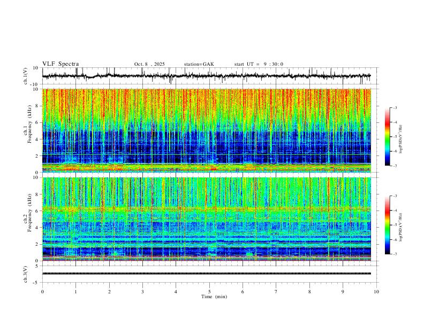Click time axis tick label '5'
This screenshot has height=327, width=424.
(209, 292)
